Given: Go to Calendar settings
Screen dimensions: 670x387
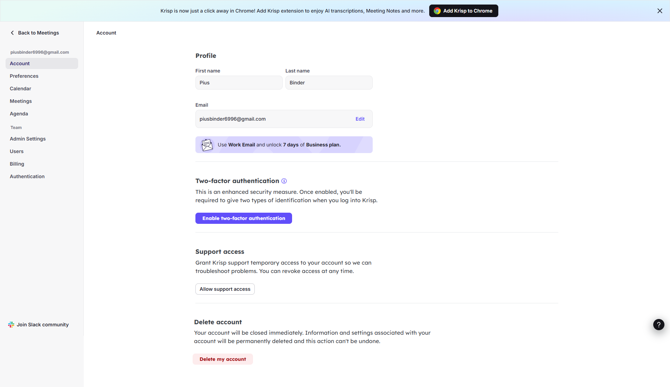Looking at the screenshot, I should [x=20, y=89].
